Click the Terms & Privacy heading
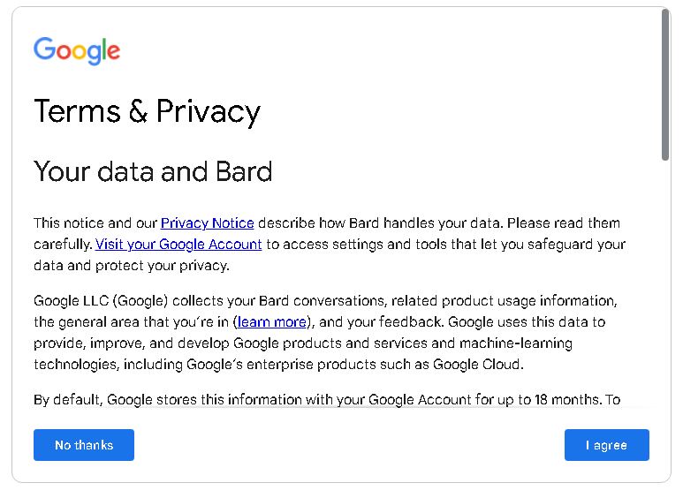Image resolution: width=683 pixels, height=498 pixels. (147, 112)
